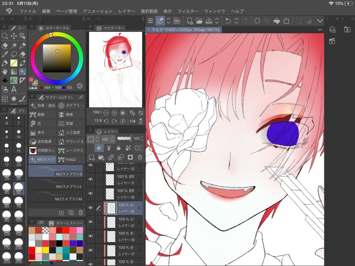Choose the 花 sub tool group
355x266 pixels.
[x=43, y=124]
